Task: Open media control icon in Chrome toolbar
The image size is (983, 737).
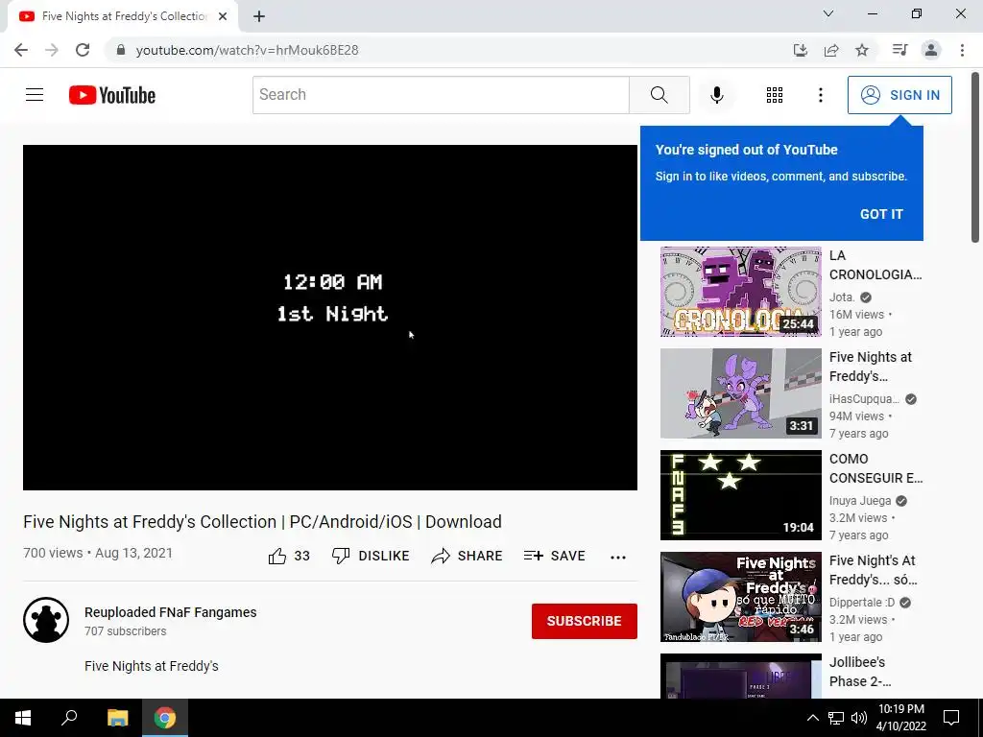Action: [x=899, y=50]
